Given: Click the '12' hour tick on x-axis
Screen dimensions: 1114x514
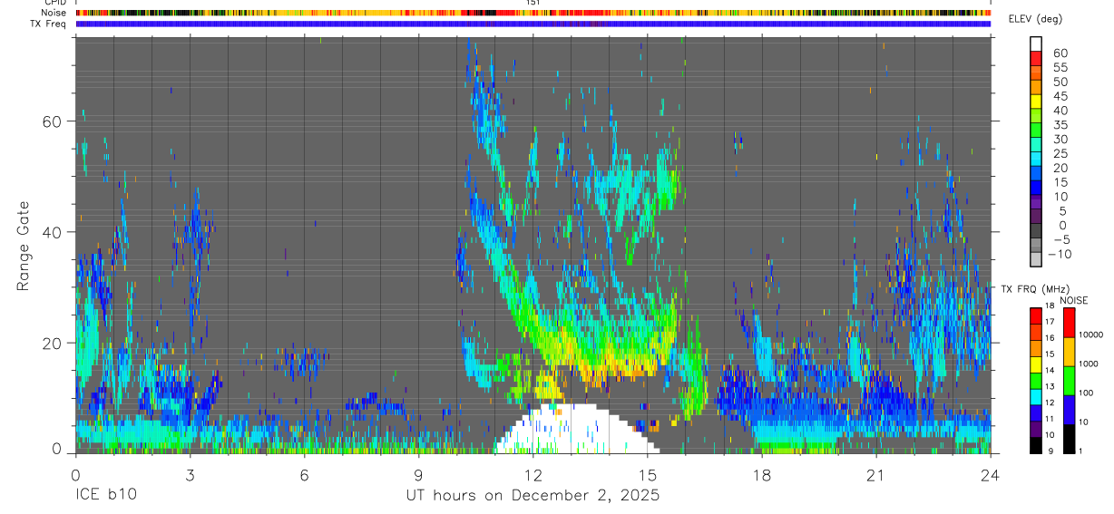Looking at the screenshot, I should click(533, 476).
